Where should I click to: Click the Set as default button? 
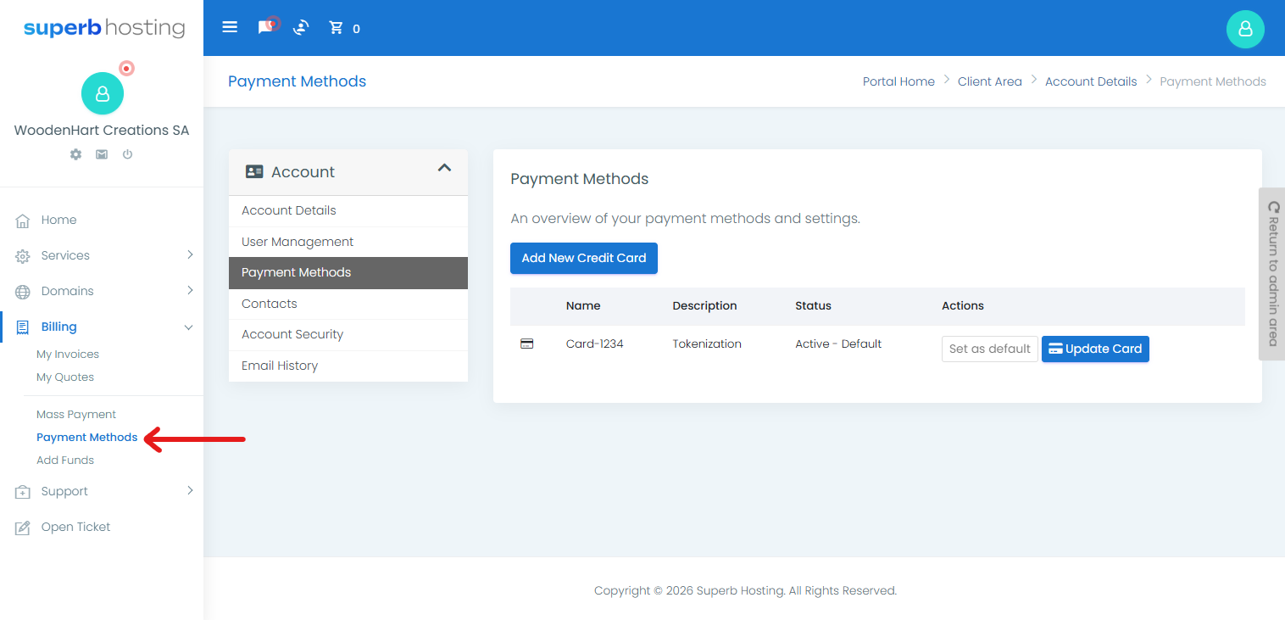coord(990,349)
